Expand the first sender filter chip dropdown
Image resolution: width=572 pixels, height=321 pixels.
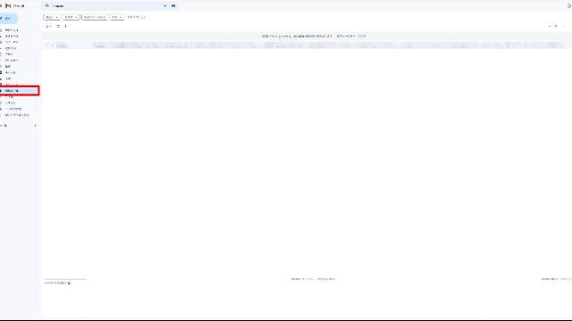[x=52, y=17]
